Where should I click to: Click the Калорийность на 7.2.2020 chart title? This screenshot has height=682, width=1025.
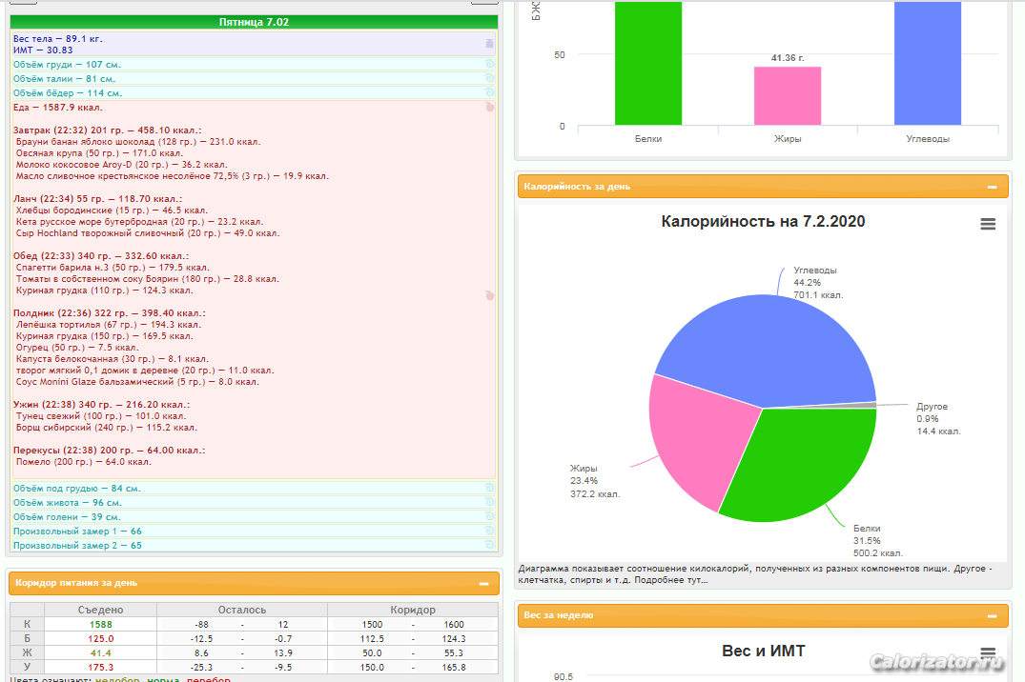[x=763, y=221]
